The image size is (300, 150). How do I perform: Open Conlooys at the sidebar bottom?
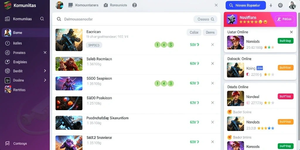20,144
